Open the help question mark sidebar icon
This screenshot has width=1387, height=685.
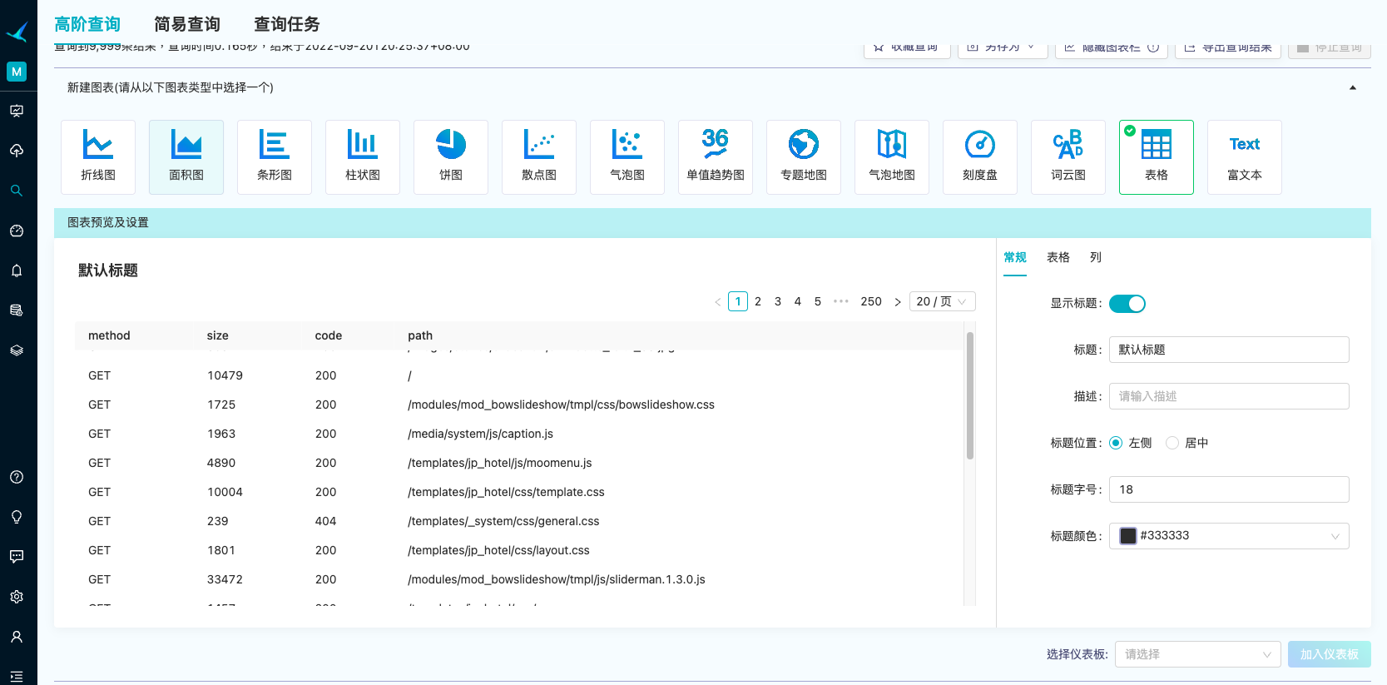click(x=17, y=477)
